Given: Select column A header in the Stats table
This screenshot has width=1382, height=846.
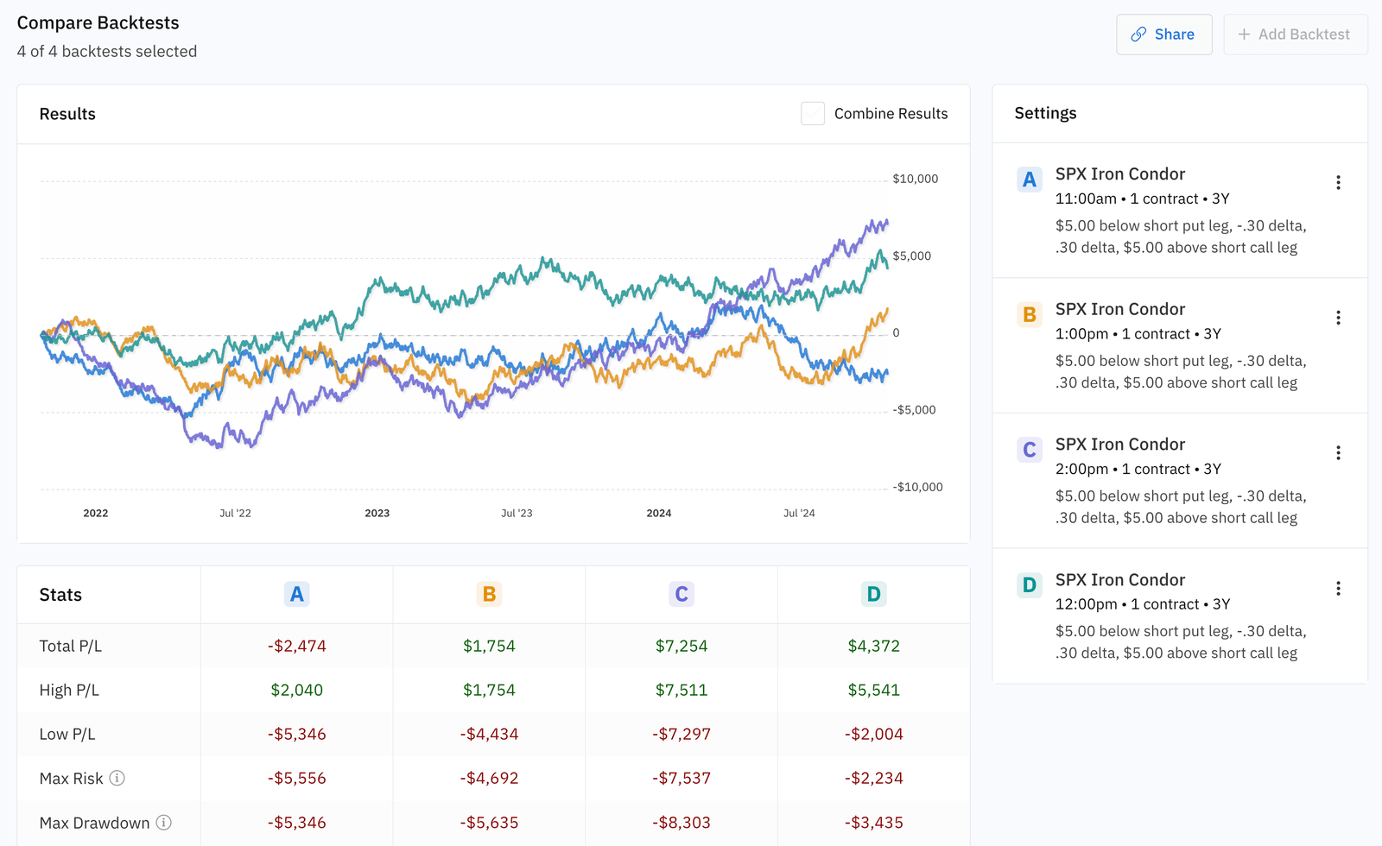Looking at the screenshot, I should [x=297, y=594].
